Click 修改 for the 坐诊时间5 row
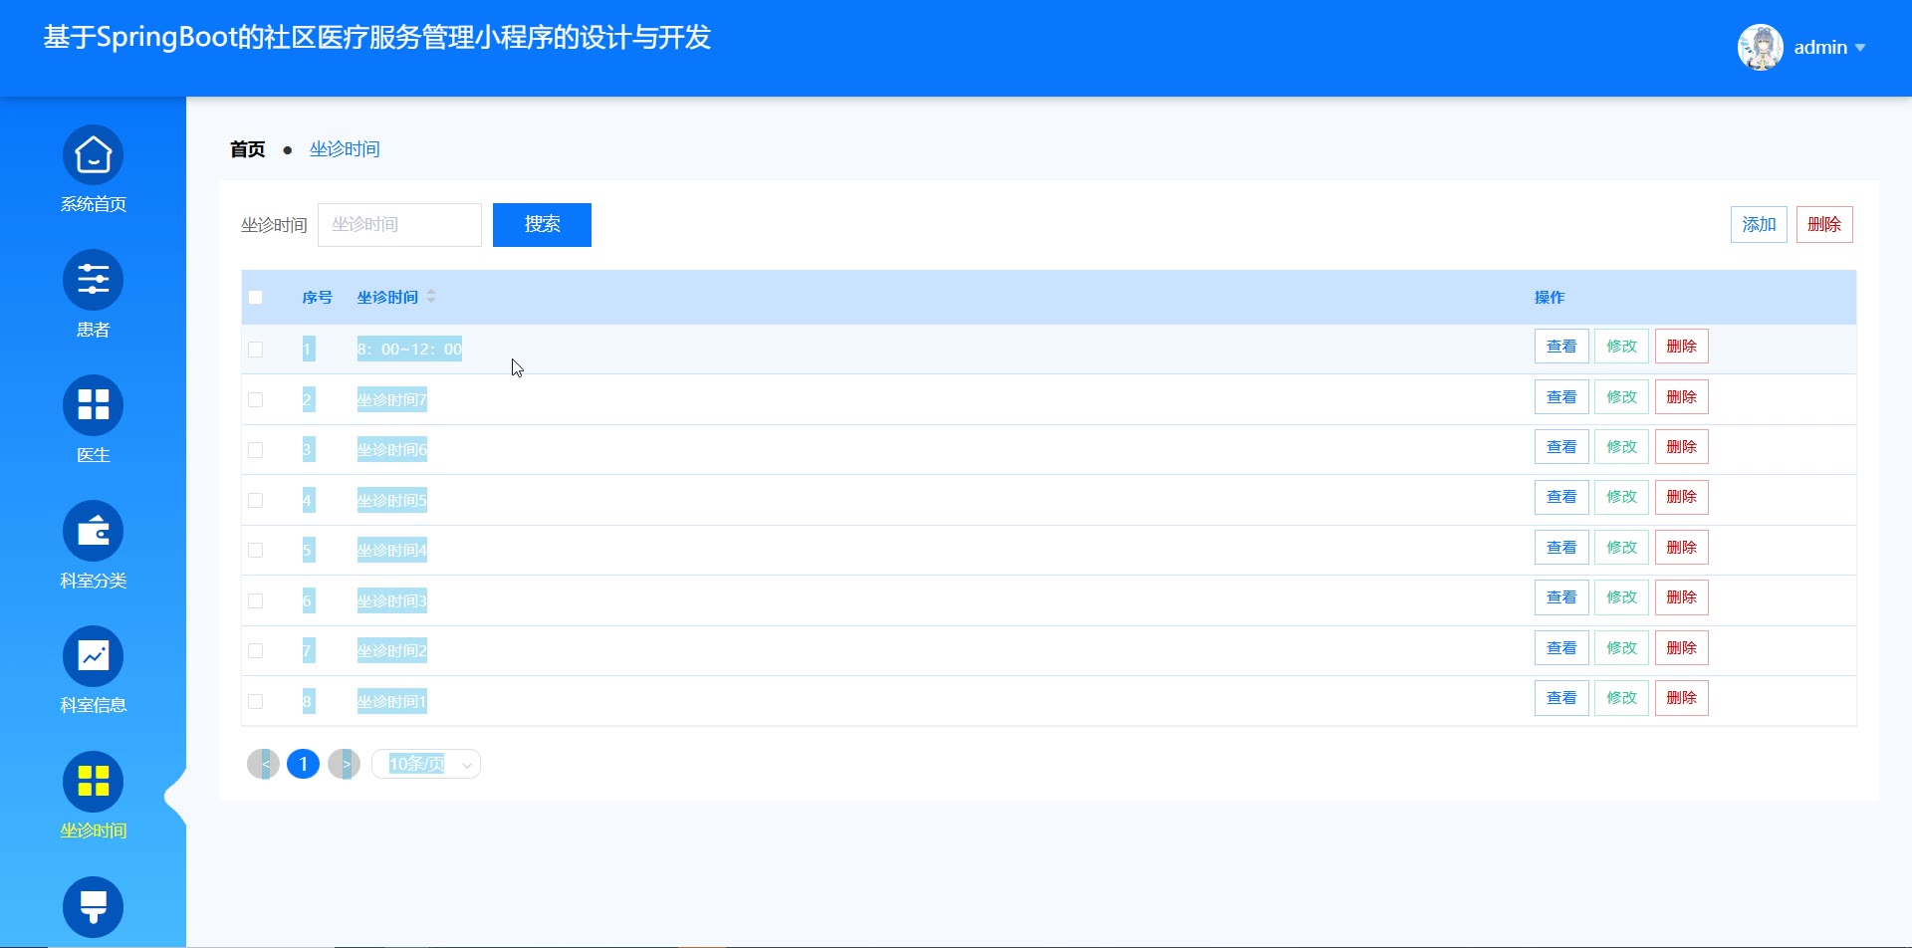The height and width of the screenshot is (948, 1912). click(x=1621, y=497)
